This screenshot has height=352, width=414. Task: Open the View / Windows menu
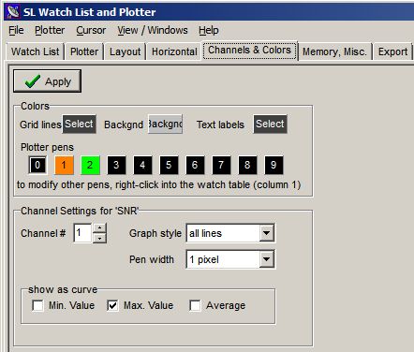(x=153, y=30)
